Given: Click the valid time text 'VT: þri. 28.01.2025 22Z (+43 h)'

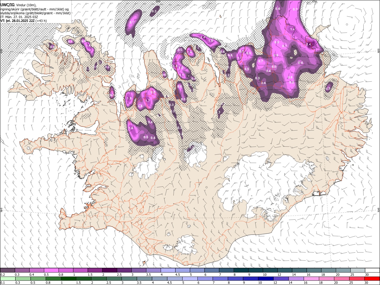Looking at the screenshot, I should (23, 21).
